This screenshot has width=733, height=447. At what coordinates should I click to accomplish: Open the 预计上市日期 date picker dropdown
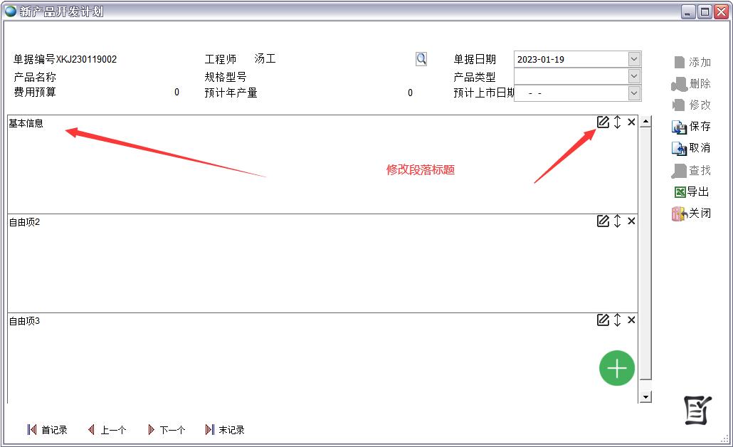634,93
